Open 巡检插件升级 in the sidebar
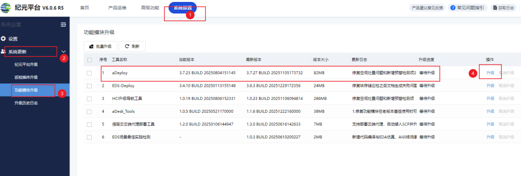 point(26,77)
